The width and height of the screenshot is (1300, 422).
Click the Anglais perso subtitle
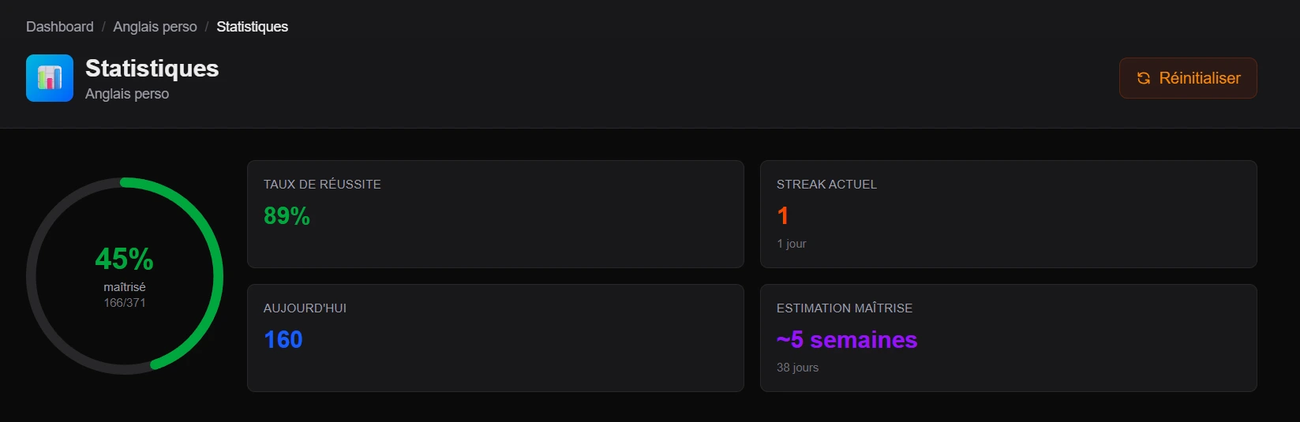pos(127,94)
